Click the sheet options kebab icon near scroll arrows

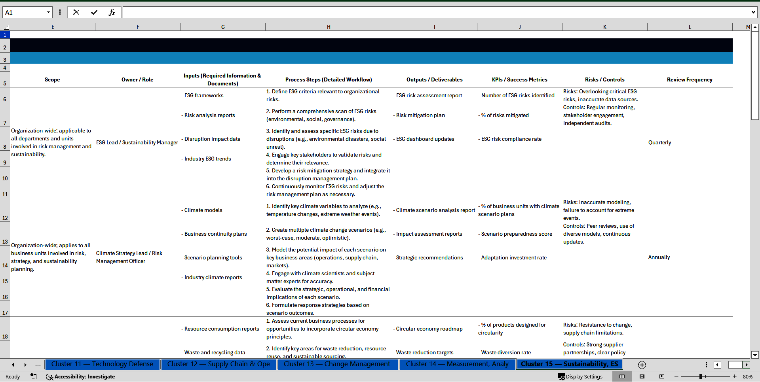click(706, 365)
